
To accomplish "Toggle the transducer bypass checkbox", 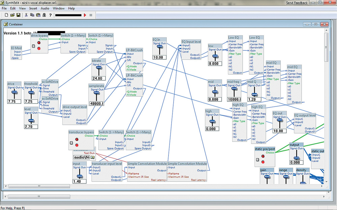I will click(x=71, y=143).
